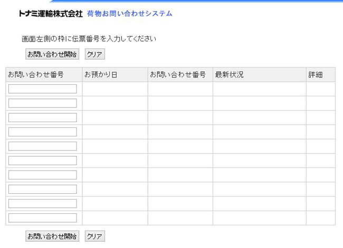Click the 詳細 column header
The image size is (343, 248).
click(x=315, y=75)
